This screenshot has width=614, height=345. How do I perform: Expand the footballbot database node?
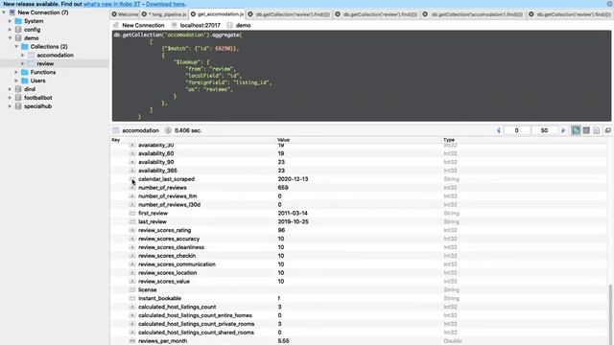coord(10,98)
